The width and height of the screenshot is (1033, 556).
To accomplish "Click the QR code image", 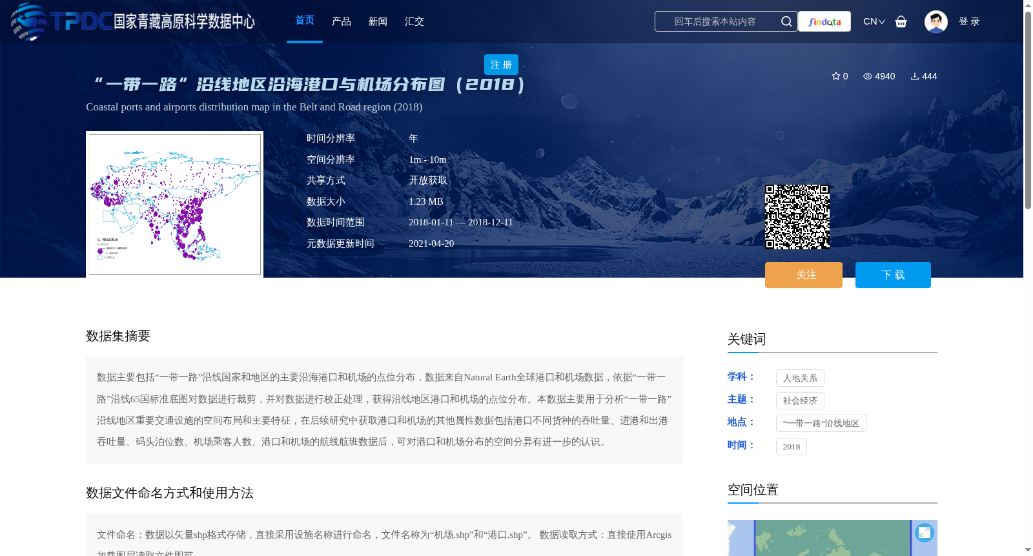I will coord(797,217).
